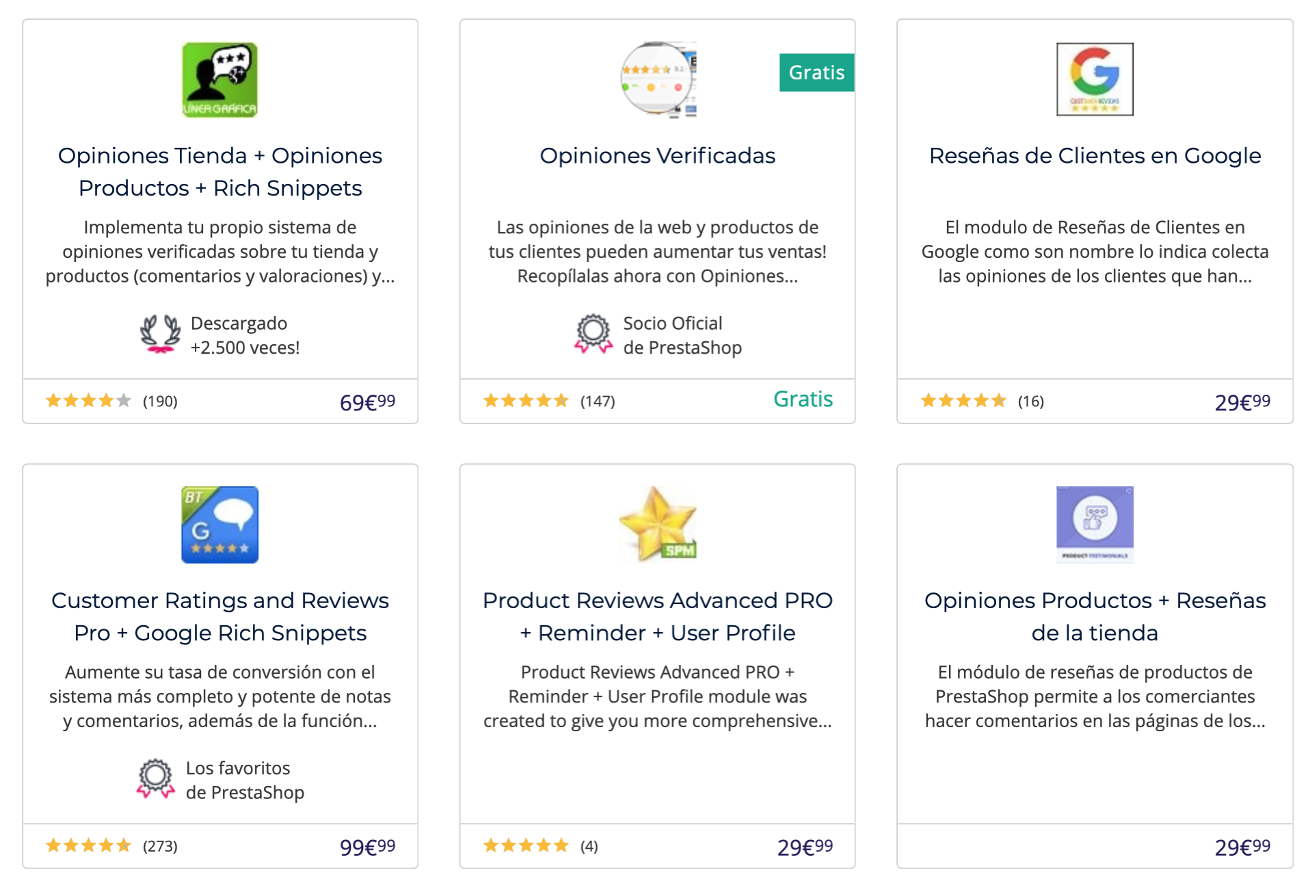Open Opiniones Tienda + Opiniones Productos title
Viewport: 1310px width, 892px height.
[x=219, y=172]
